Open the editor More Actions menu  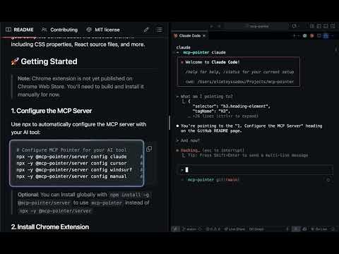333,36
